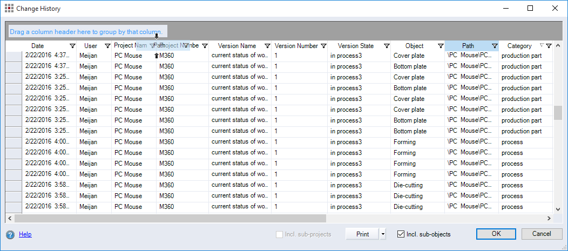This screenshot has width=568, height=251.
Task: Uncheck the Incl. sub-objects checkbox
Action: [x=401, y=234]
